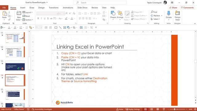Viewport: 197px width, 111px height.
Task: Click the zoom slider handle
Action: (x=175, y=109)
